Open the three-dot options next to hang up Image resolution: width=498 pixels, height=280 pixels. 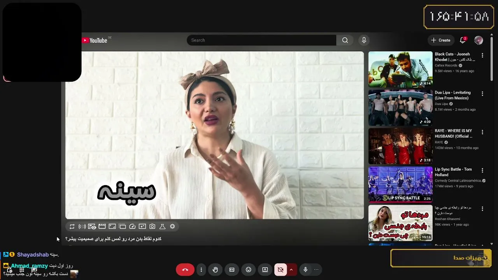point(201,269)
